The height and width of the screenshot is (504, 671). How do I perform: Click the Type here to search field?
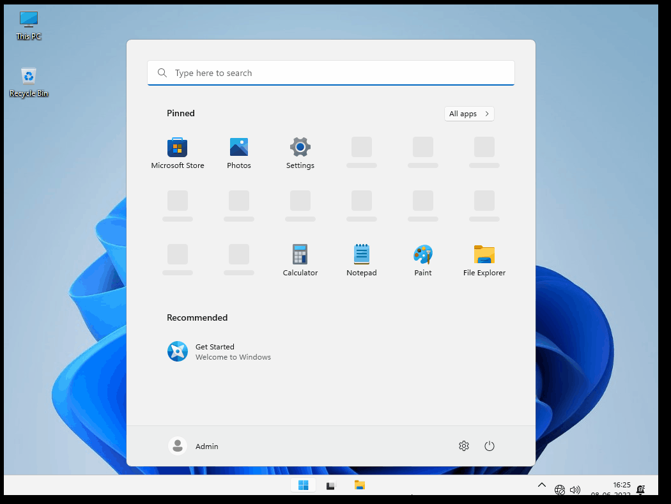(x=331, y=73)
